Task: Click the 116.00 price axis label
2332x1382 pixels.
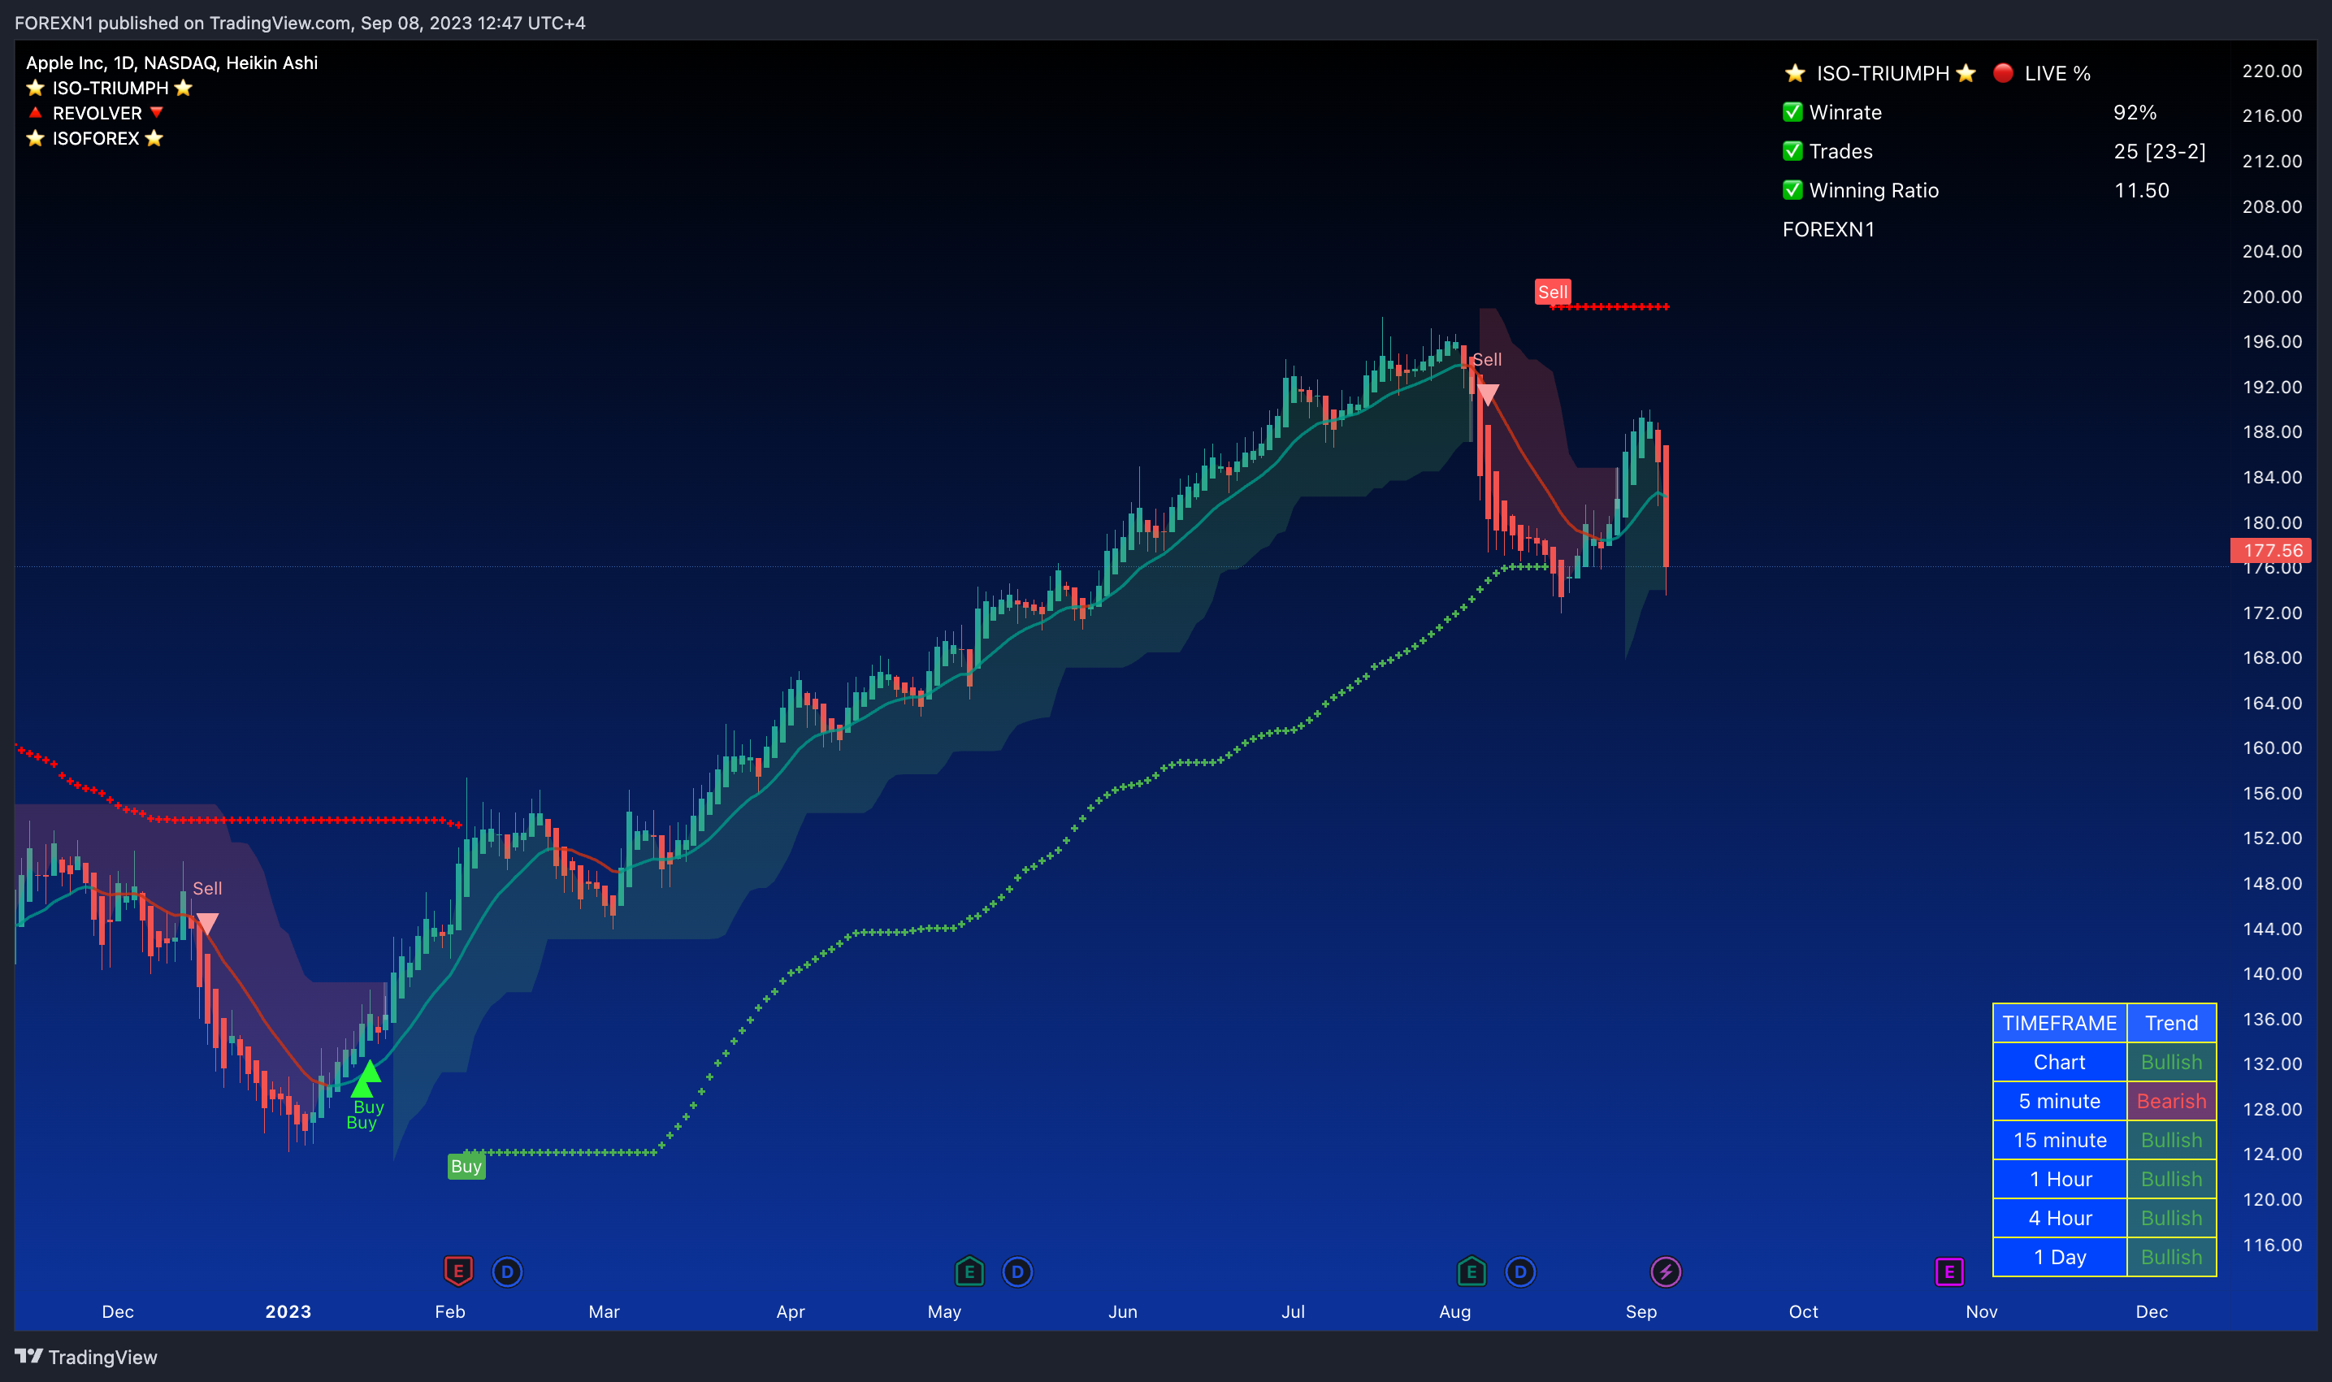Action: tap(2271, 1244)
